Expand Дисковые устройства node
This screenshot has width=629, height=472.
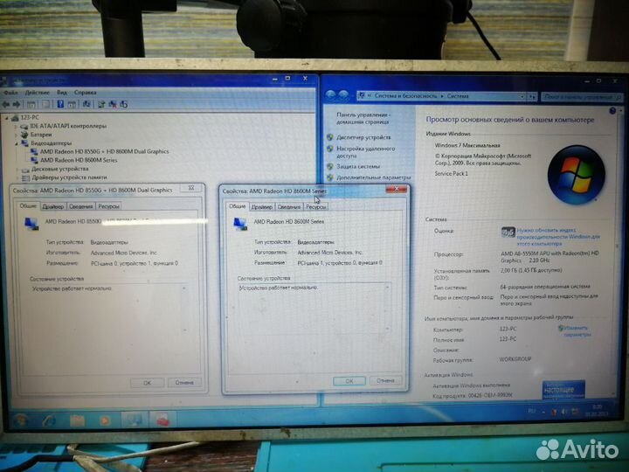tap(17, 170)
